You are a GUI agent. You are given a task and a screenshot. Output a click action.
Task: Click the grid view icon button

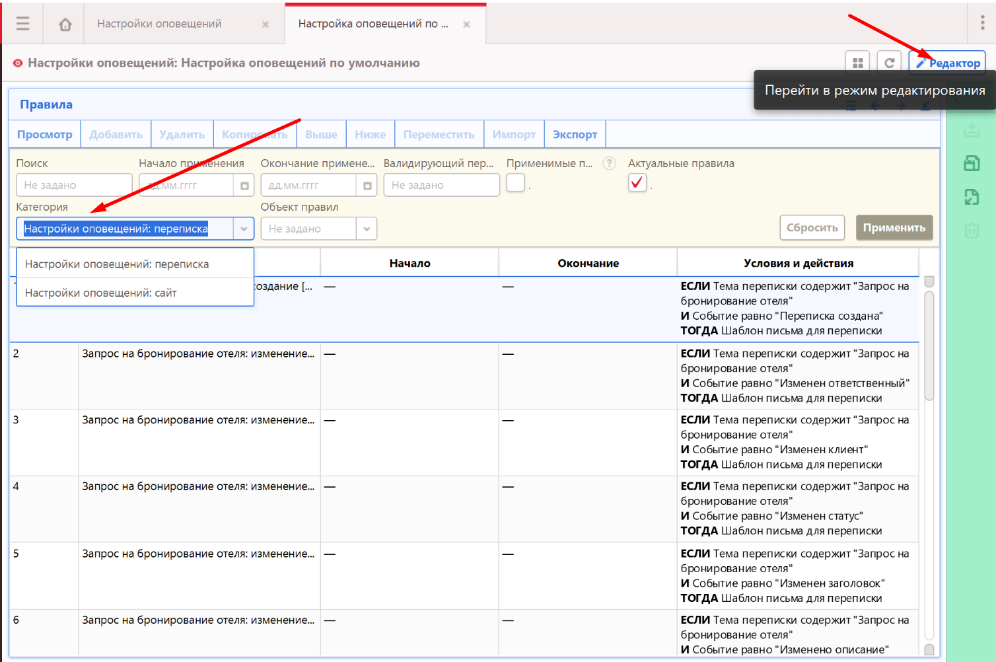[x=857, y=63]
